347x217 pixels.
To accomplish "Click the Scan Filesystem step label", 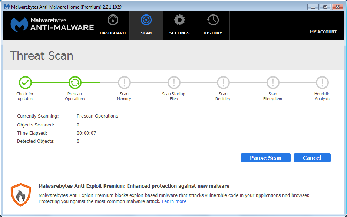I will [x=272, y=96].
